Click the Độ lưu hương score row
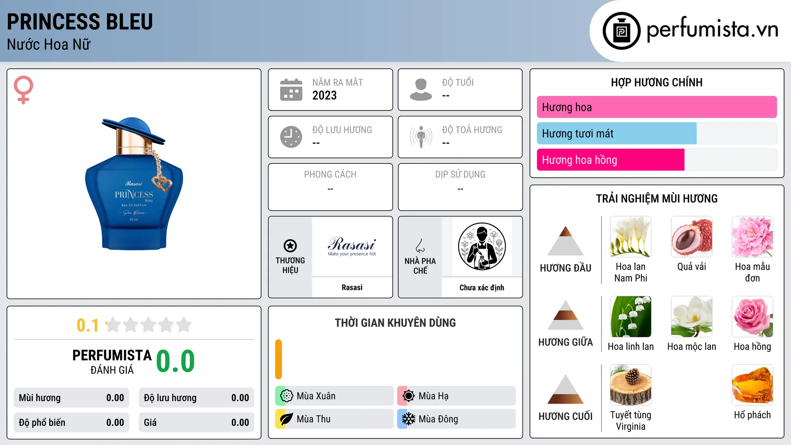This screenshot has width=791, height=445. (196, 398)
